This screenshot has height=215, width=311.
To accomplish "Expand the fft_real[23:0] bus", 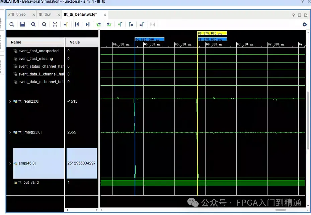I will click(10, 101).
